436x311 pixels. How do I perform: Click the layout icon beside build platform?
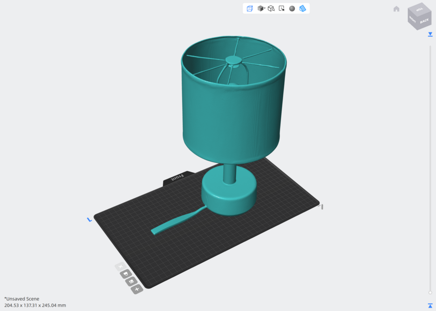[x=131, y=281]
